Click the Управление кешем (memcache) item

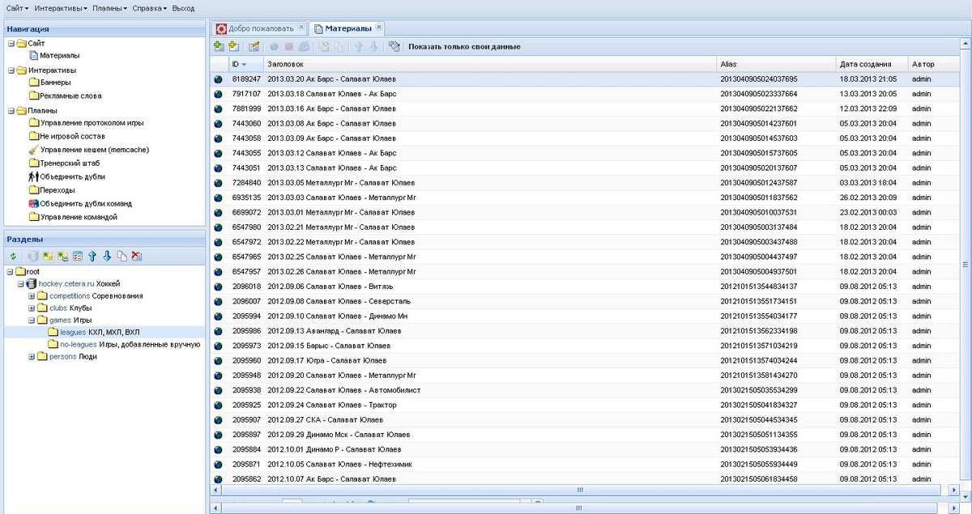pos(94,150)
